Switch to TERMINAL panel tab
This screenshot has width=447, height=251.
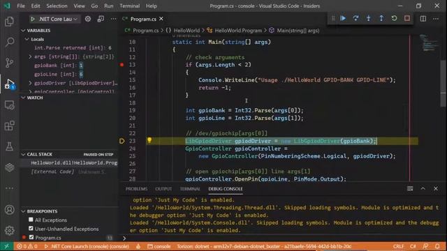click(190, 189)
